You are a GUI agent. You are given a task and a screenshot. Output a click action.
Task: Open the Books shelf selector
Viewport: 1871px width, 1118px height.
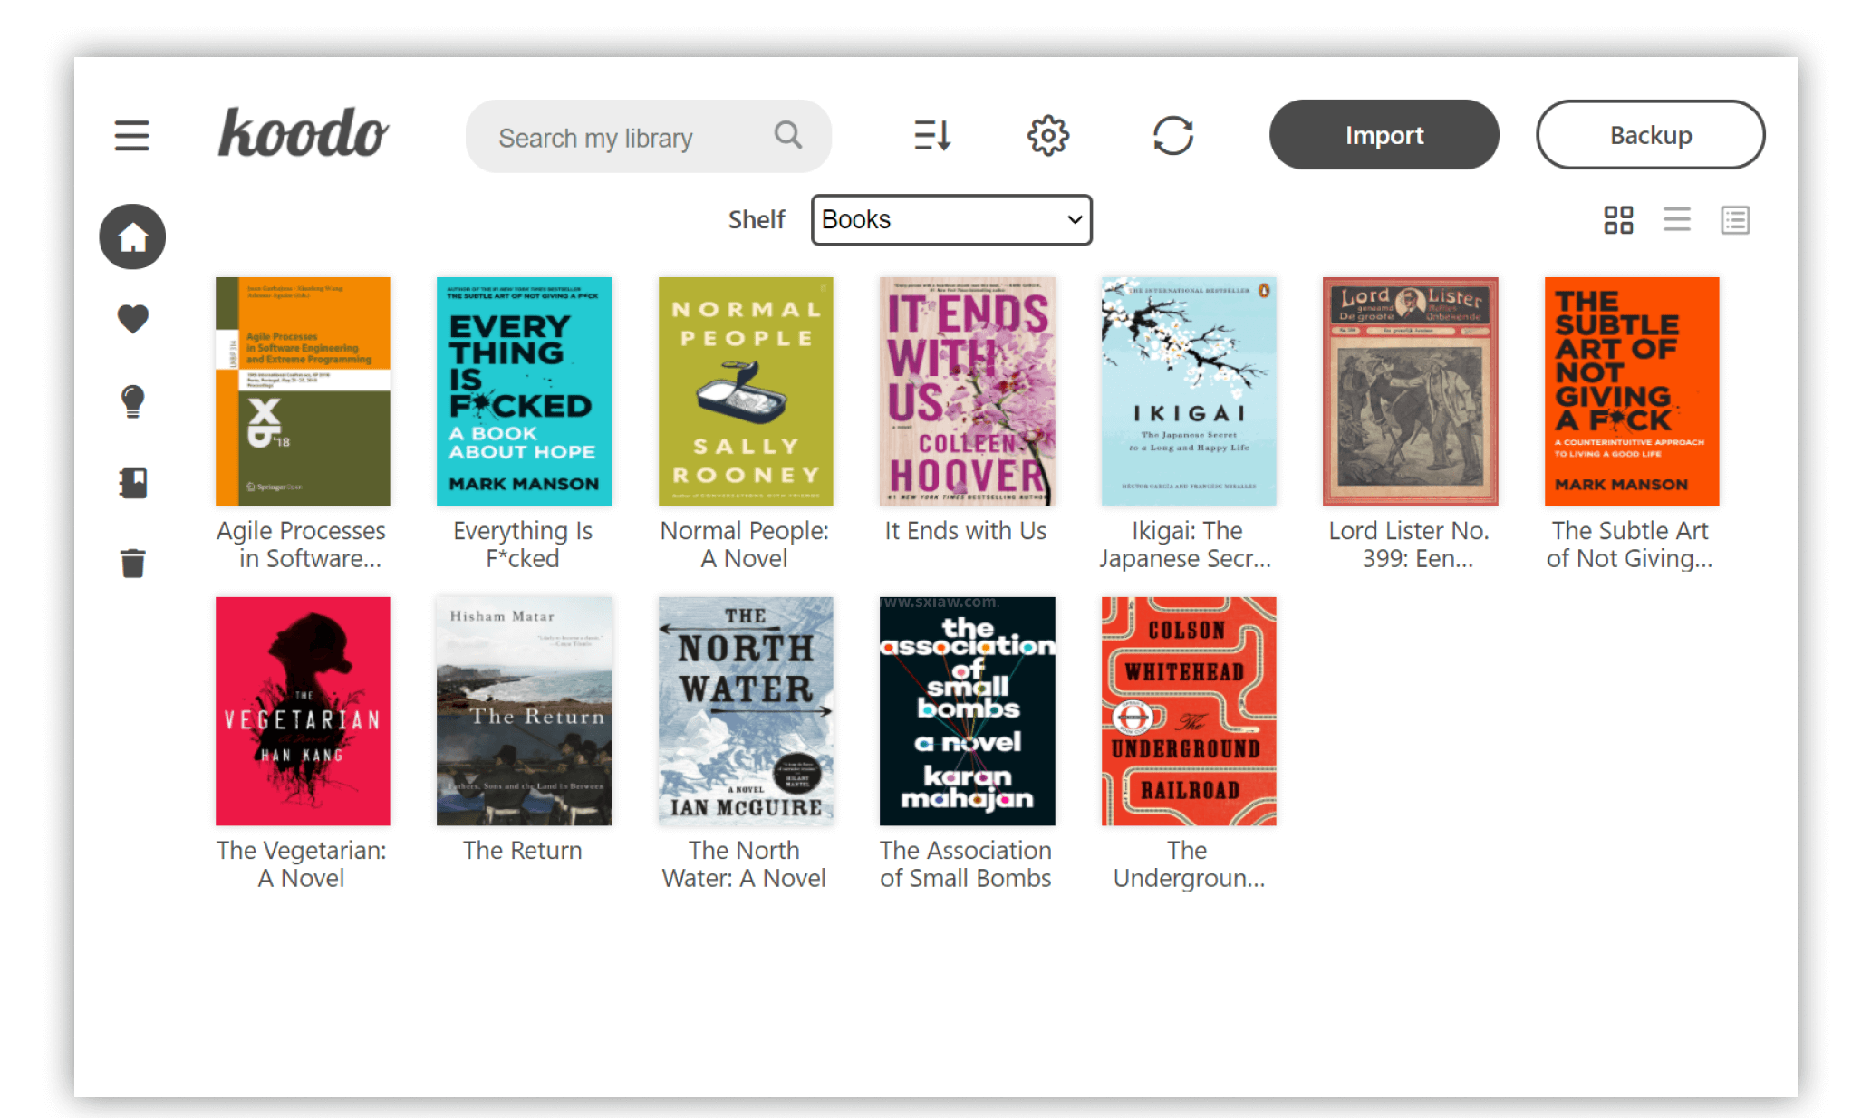pyautogui.click(x=950, y=219)
